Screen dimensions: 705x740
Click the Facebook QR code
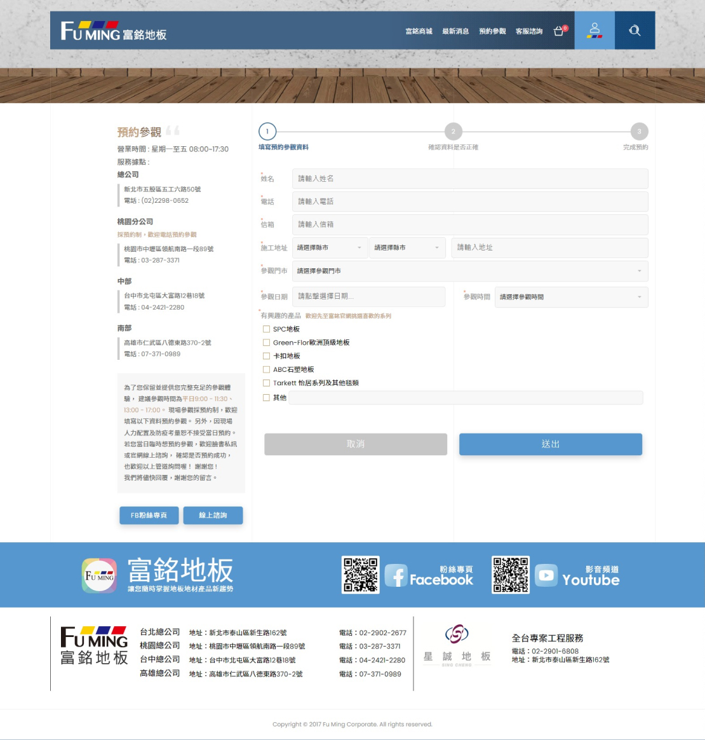pyautogui.click(x=360, y=575)
